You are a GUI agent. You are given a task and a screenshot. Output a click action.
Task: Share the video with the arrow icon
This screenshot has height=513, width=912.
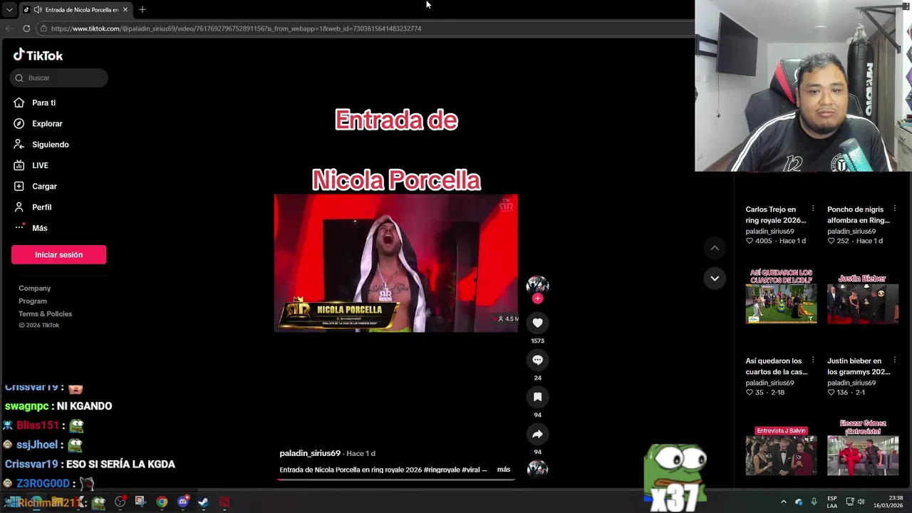pos(537,434)
